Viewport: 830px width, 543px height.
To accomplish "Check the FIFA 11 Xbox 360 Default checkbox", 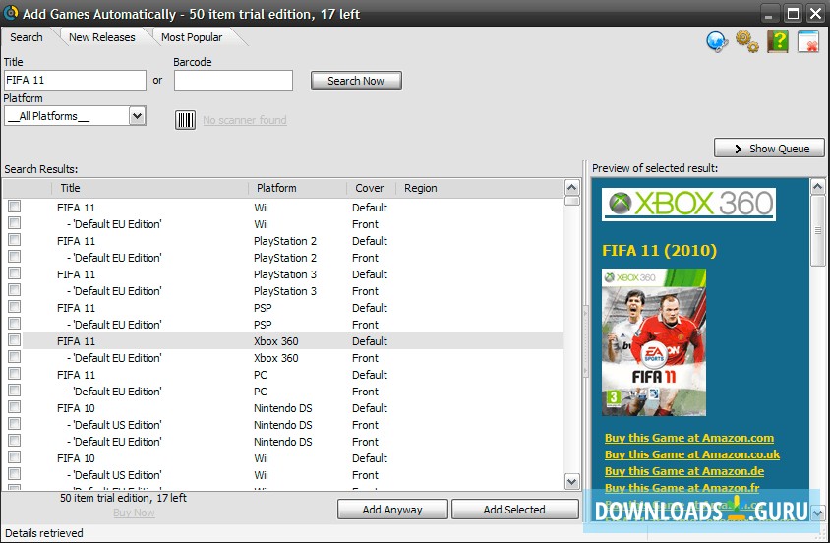I will point(15,339).
